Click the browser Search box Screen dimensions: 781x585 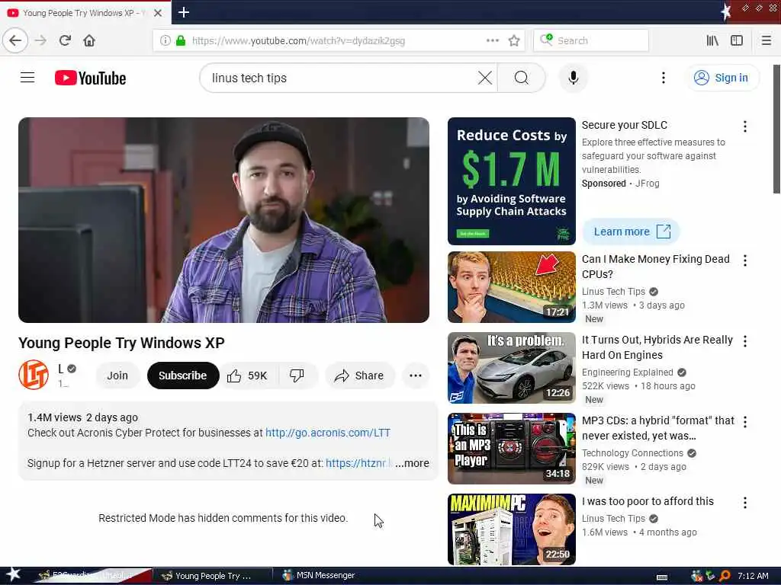[591, 40]
